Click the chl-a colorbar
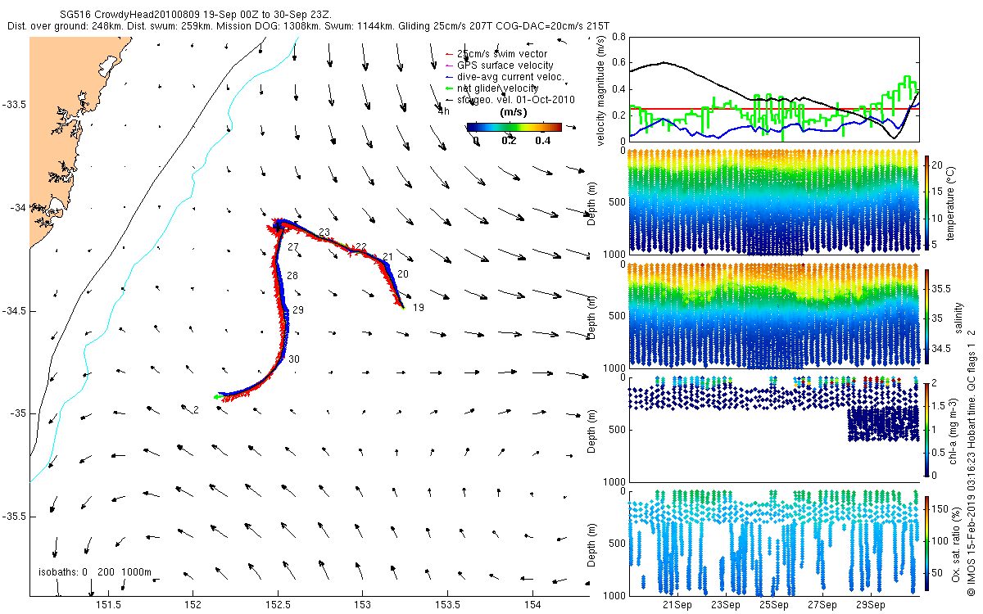Screen dimensions: 983x614 [x=927, y=428]
